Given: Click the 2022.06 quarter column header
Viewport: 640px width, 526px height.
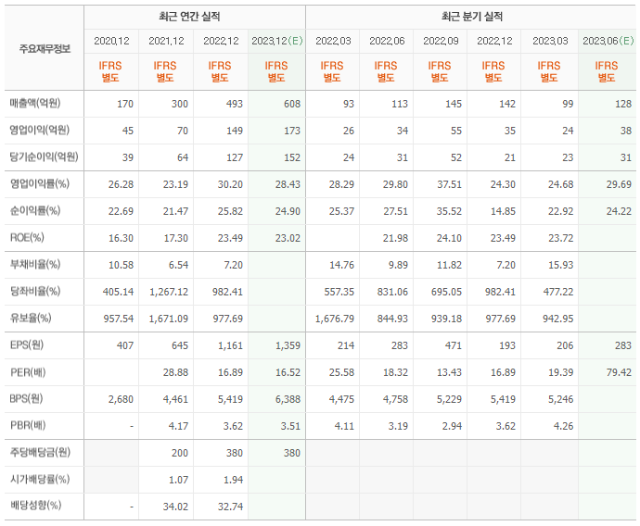Looking at the screenshot, I should (387, 41).
